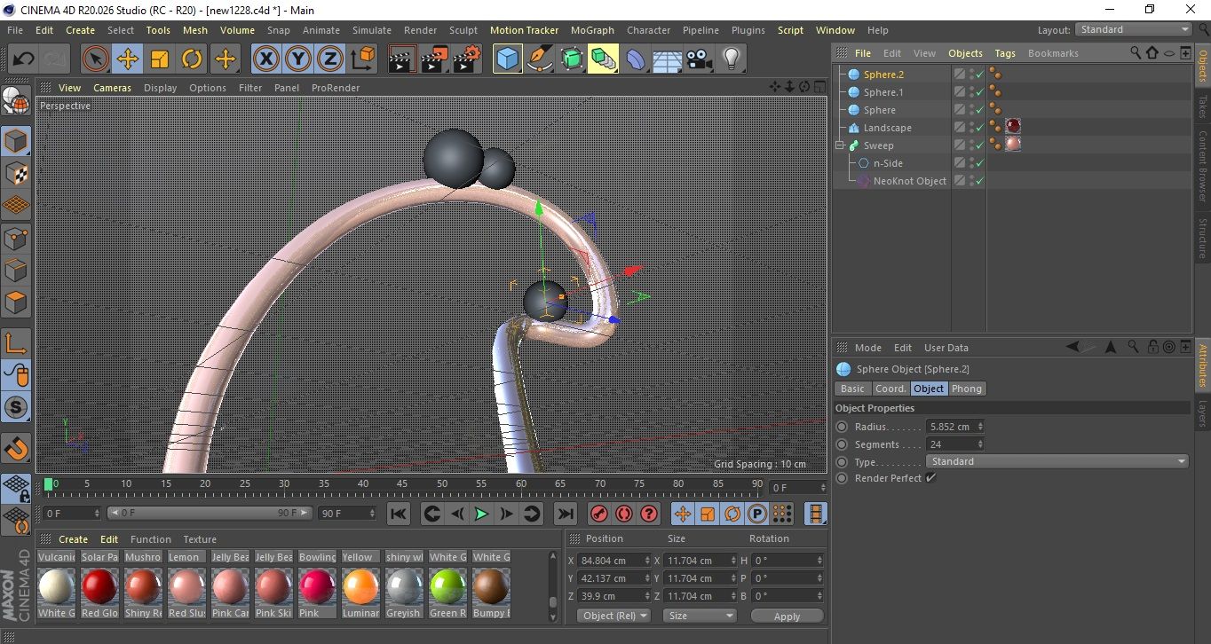Screen dimensions: 1211x644
Task: Click the Undo arrow icon
Action: pyautogui.click(x=24, y=59)
